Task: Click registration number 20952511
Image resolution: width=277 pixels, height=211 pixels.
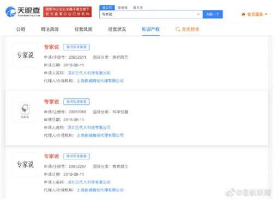Action: [77, 57]
